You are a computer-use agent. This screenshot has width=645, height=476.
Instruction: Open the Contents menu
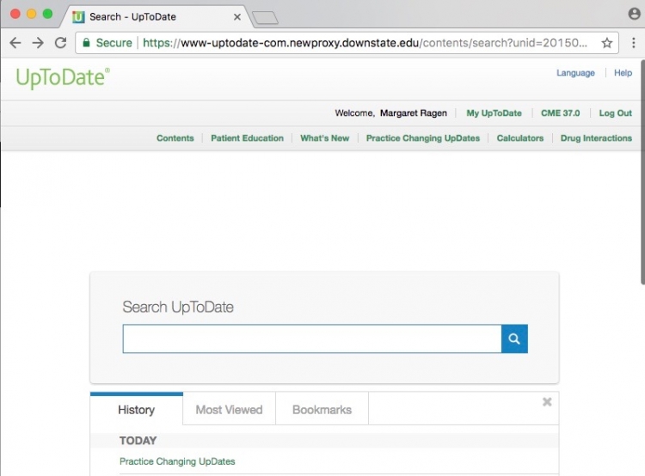175,138
